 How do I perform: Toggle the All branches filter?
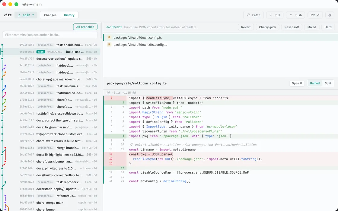85,27
